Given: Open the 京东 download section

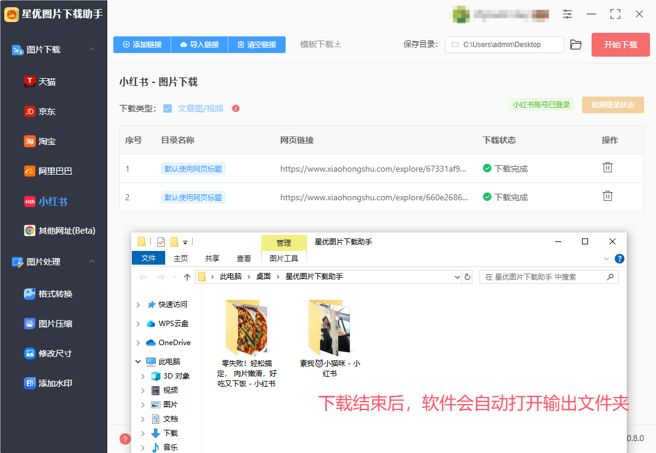Looking at the screenshot, I should (40, 111).
